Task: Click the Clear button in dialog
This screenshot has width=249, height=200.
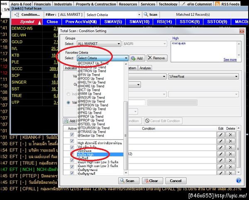Action: coord(152,181)
